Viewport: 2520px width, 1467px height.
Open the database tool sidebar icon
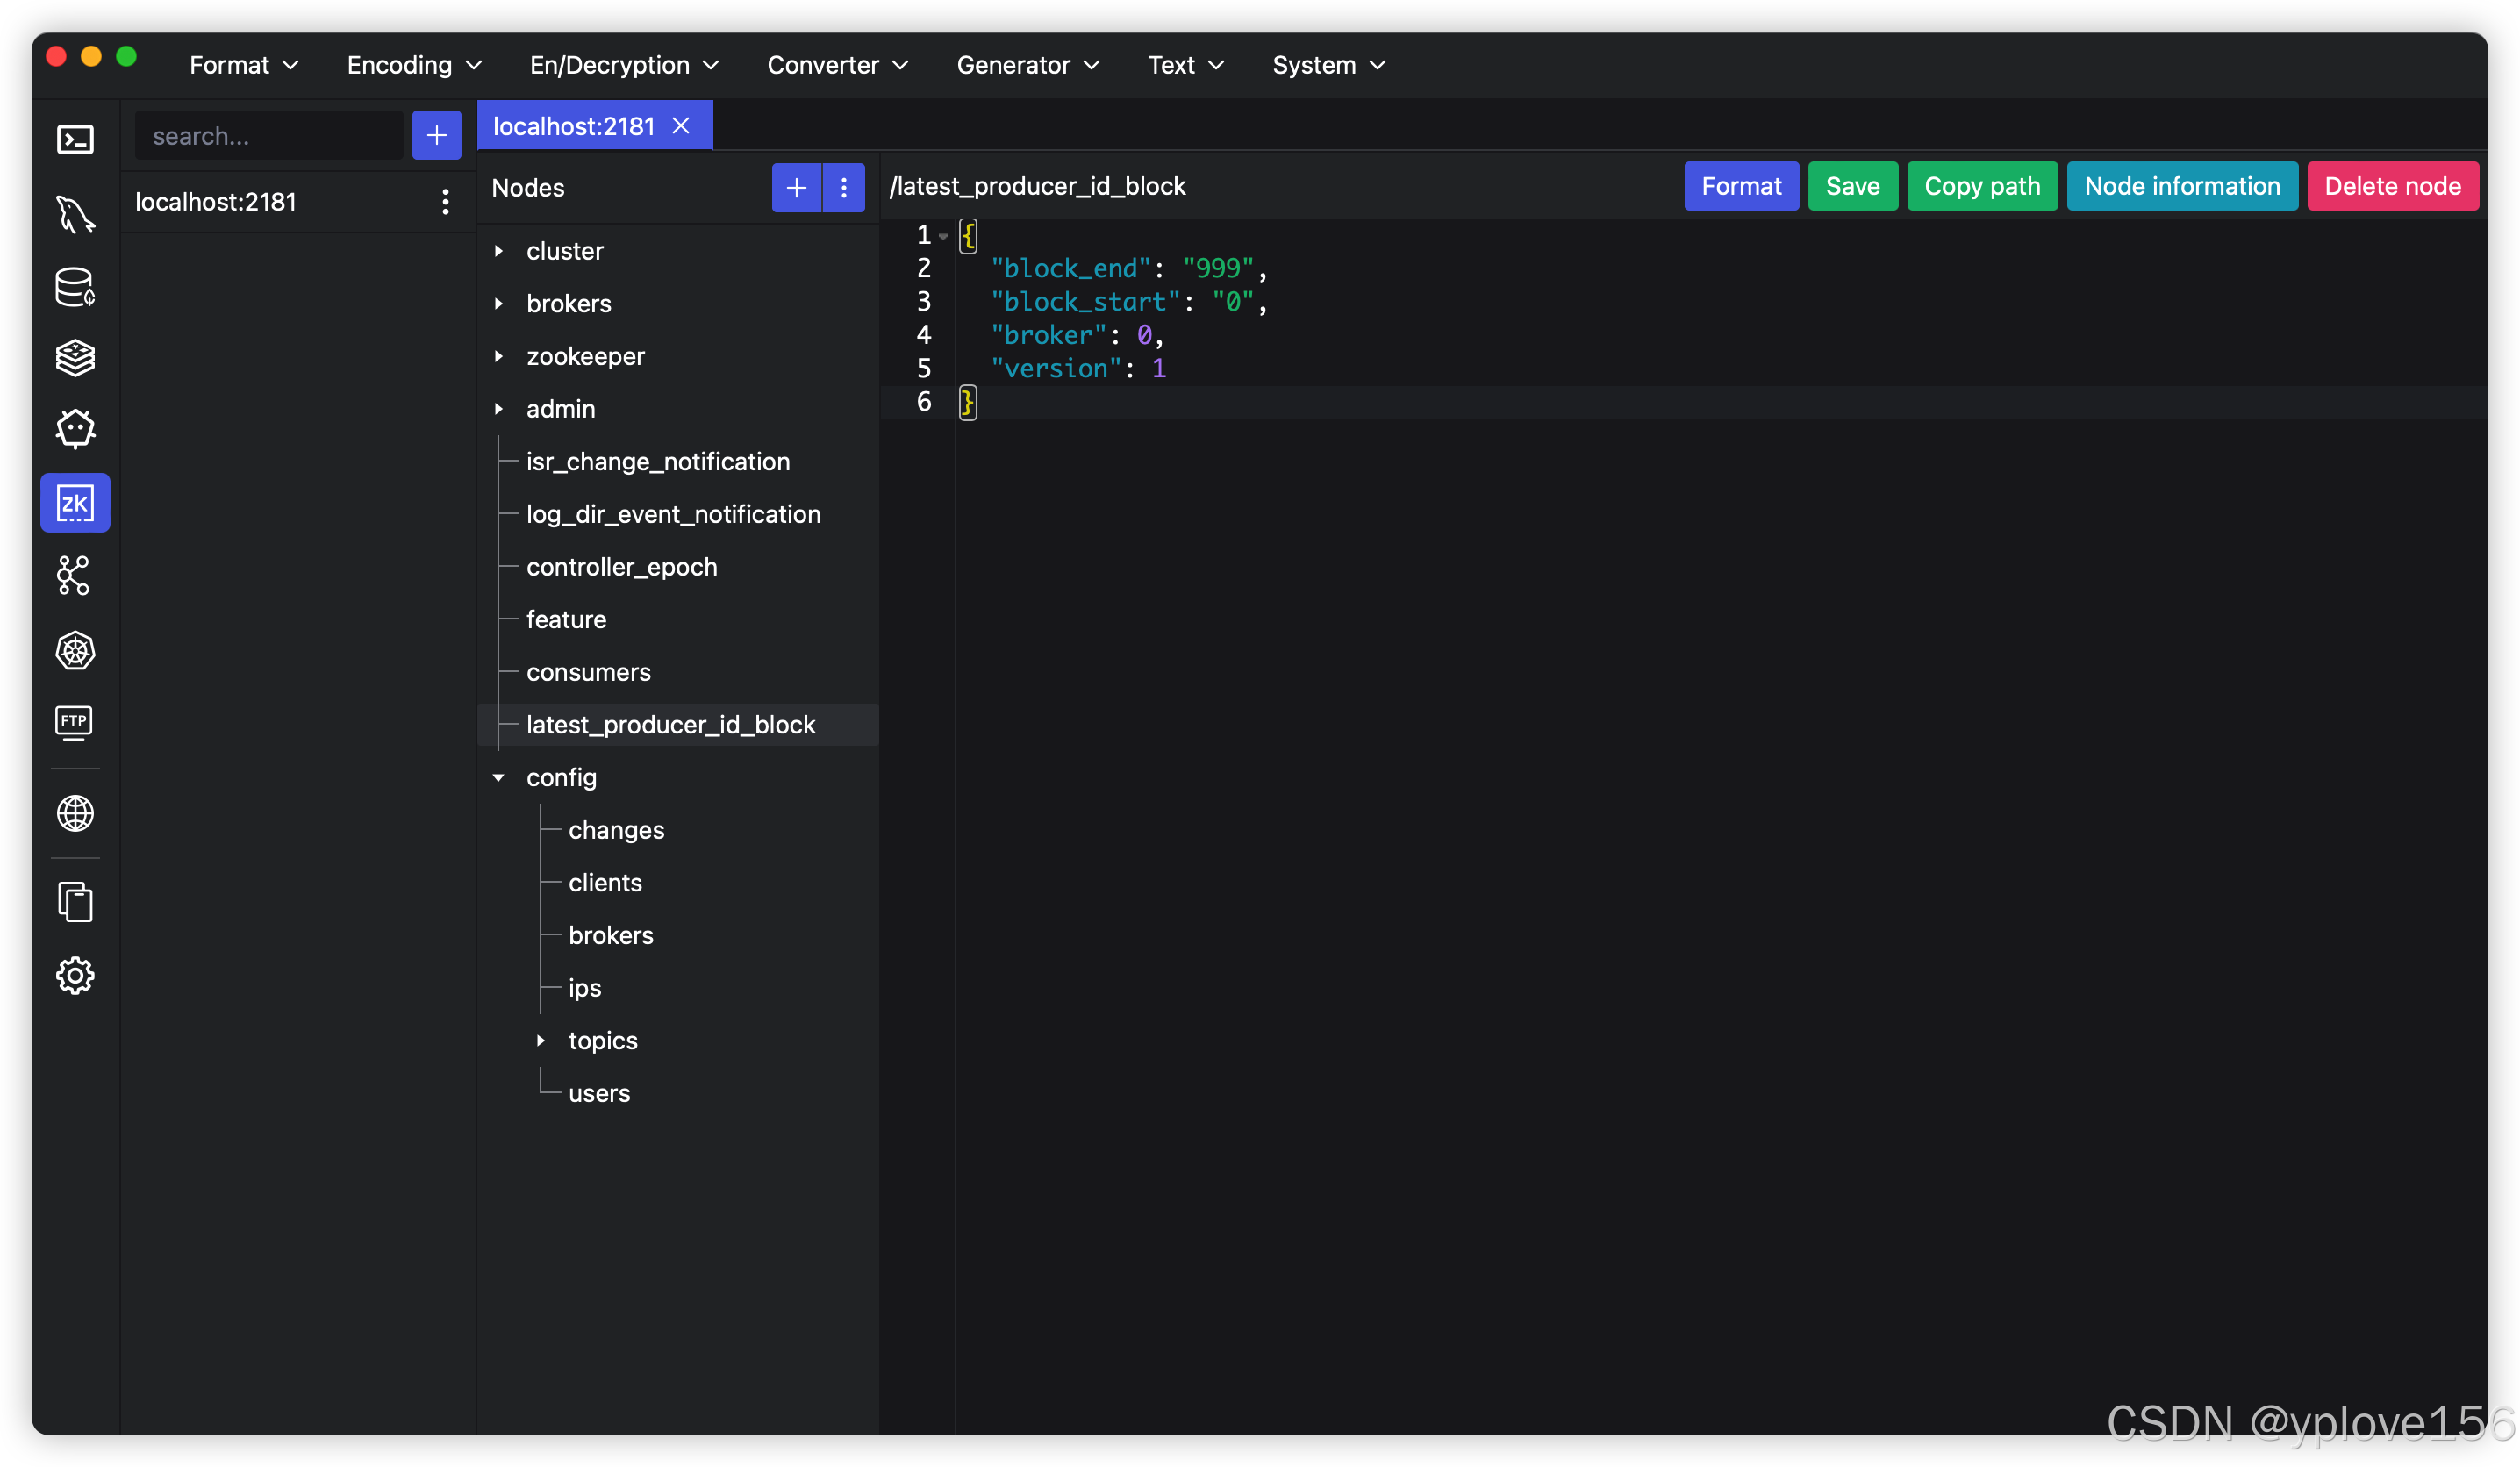tap(75, 287)
